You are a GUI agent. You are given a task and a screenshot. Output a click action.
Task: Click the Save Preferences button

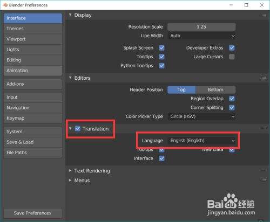(x=33, y=213)
